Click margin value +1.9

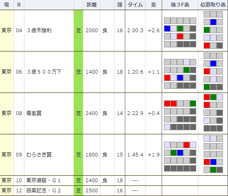(x=153, y=155)
